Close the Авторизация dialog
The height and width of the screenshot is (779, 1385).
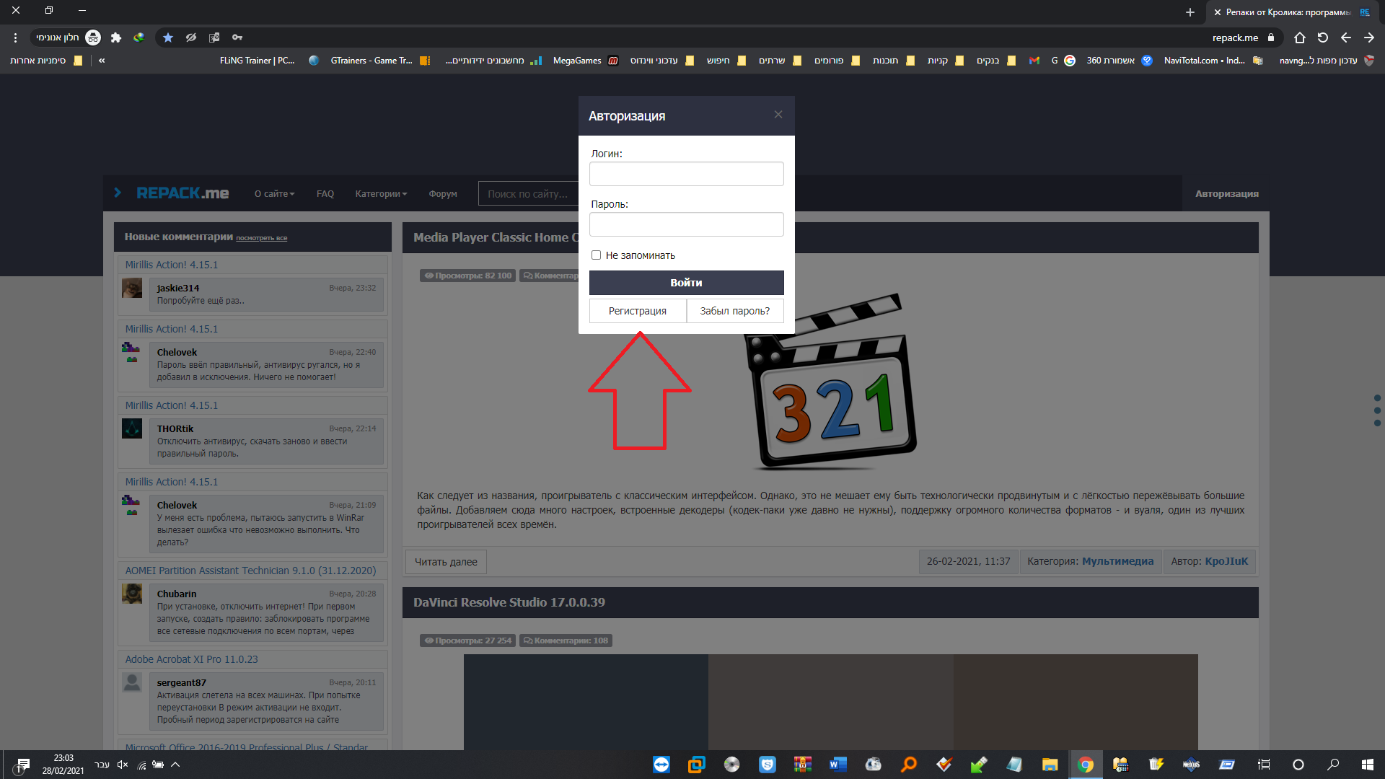[x=778, y=115]
